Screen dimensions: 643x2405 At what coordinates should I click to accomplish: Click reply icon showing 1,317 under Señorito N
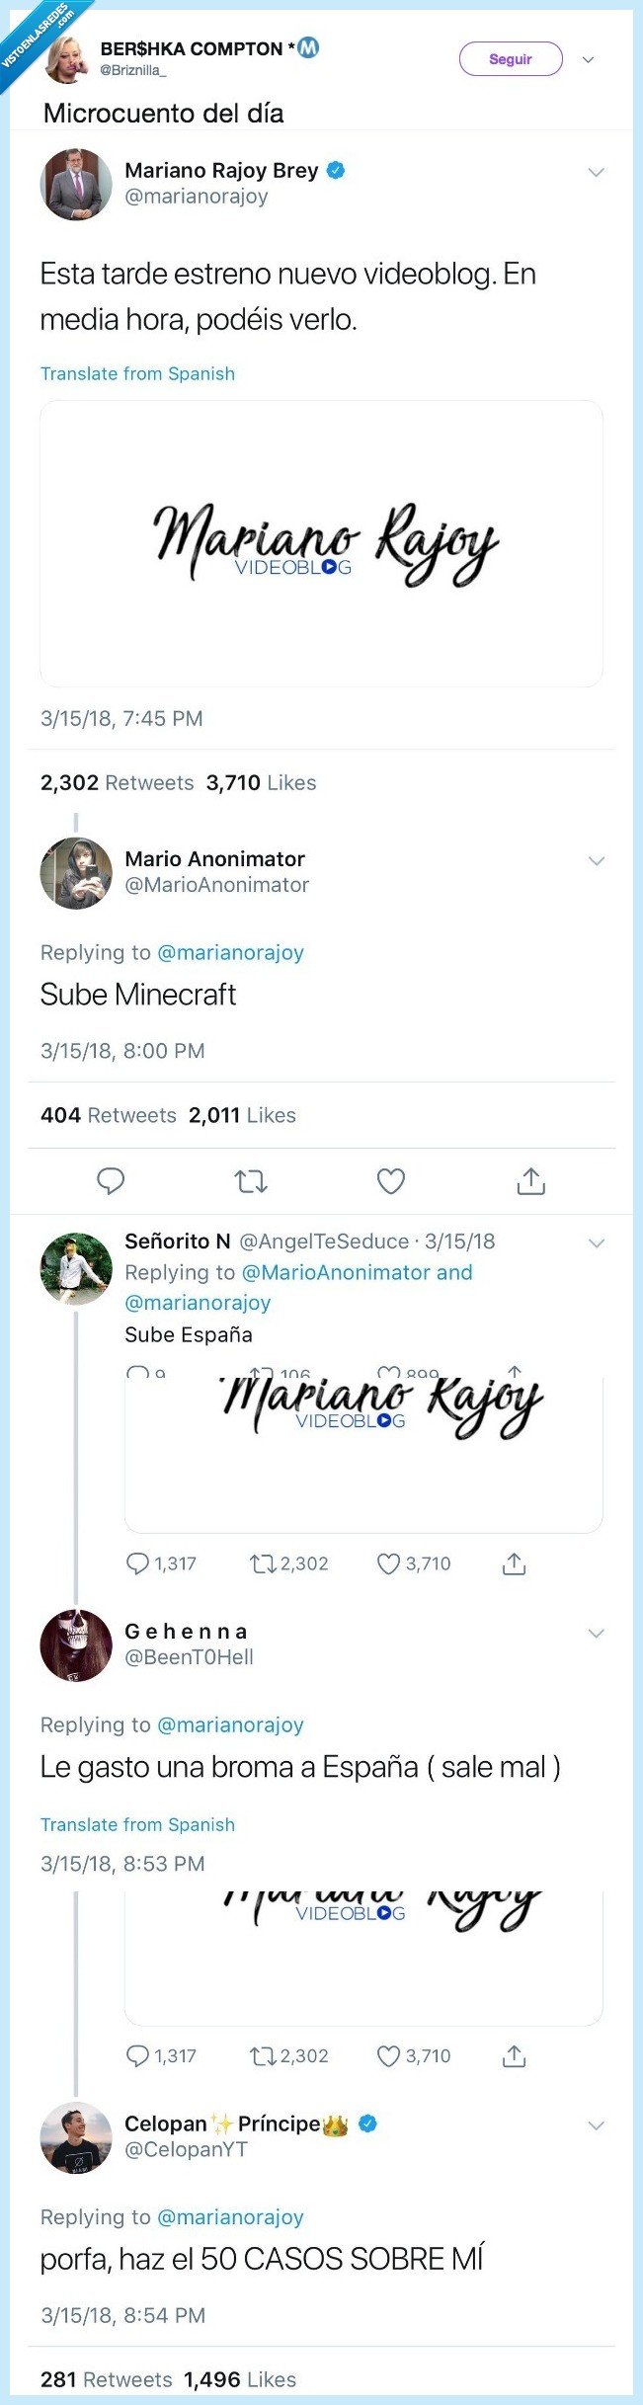pyautogui.click(x=137, y=1563)
